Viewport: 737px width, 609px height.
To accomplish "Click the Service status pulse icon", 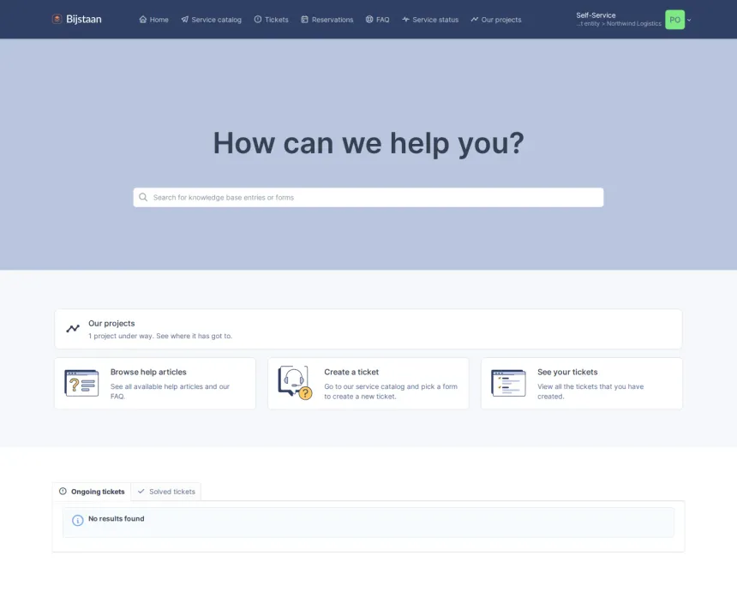I will click(405, 19).
